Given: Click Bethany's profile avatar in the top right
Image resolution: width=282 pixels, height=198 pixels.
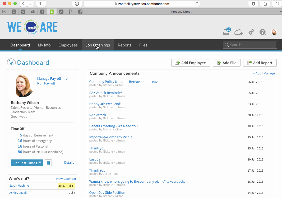Looking at the screenshot, I should pos(274,32).
